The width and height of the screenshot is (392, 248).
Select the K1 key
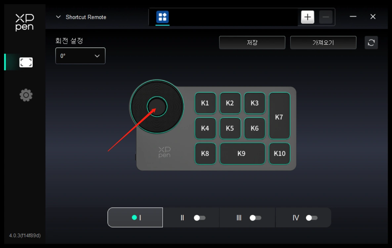click(x=205, y=103)
